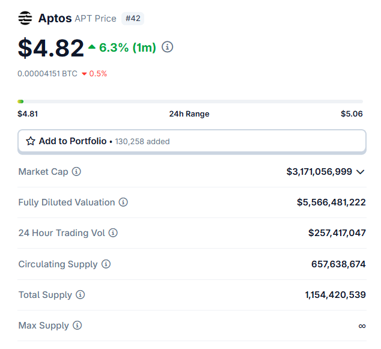This screenshot has width=381, height=349.
Task: Click the star icon in Add to Portfolio
Action: 31,141
